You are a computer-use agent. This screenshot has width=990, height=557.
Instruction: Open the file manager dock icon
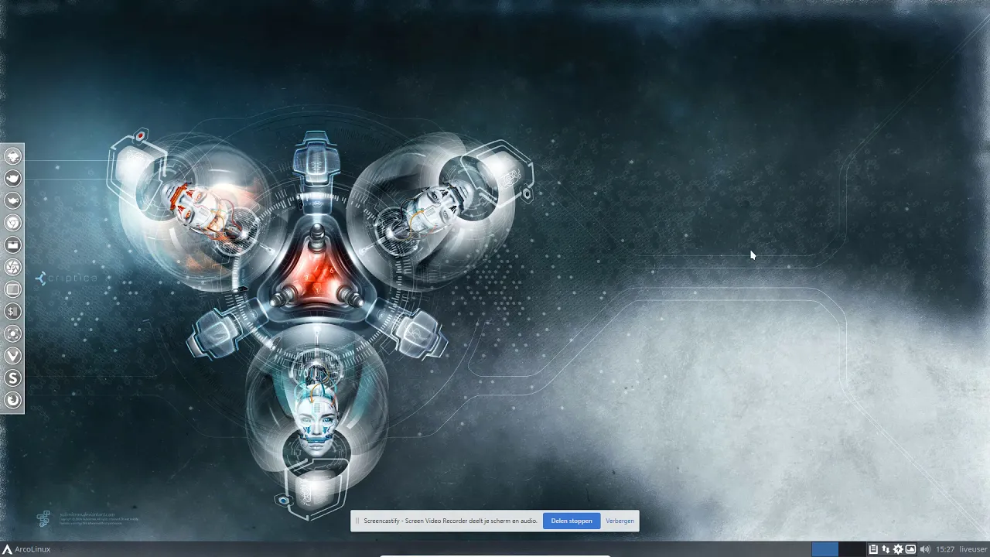tap(12, 244)
